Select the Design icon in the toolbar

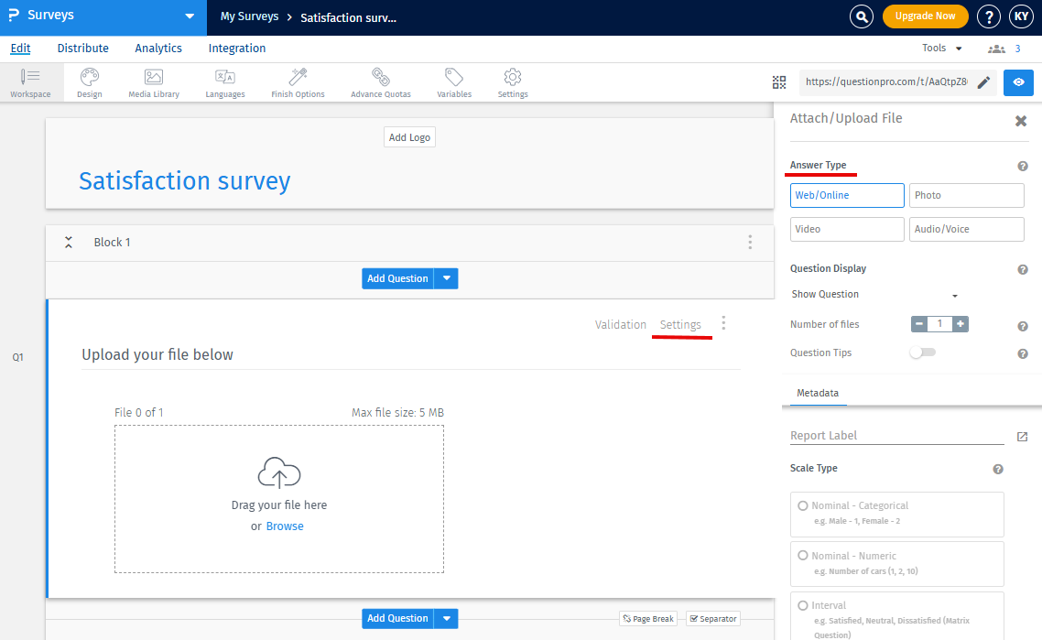point(89,81)
